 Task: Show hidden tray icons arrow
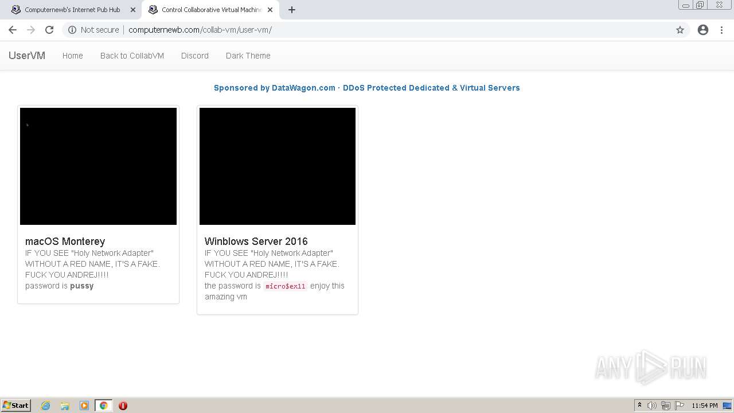pyautogui.click(x=639, y=406)
